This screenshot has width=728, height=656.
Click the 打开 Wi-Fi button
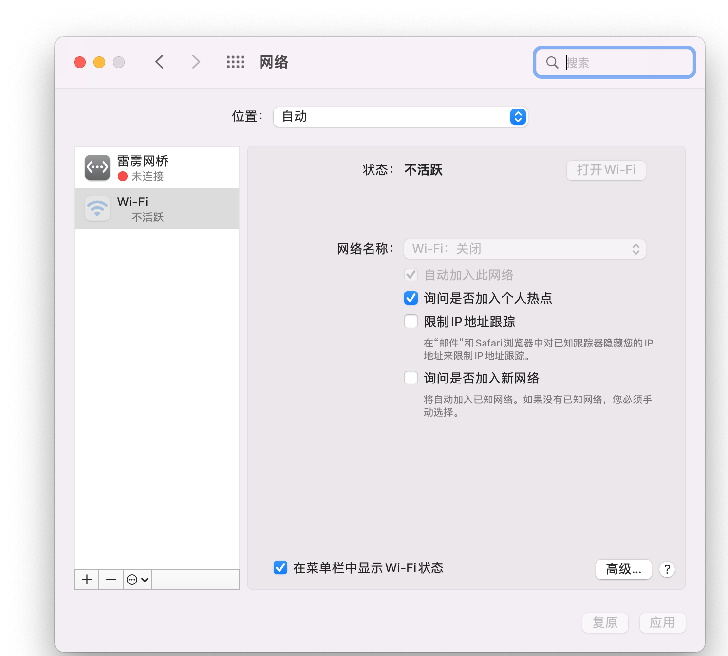[606, 170]
